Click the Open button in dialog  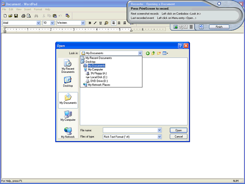(x=178, y=130)
